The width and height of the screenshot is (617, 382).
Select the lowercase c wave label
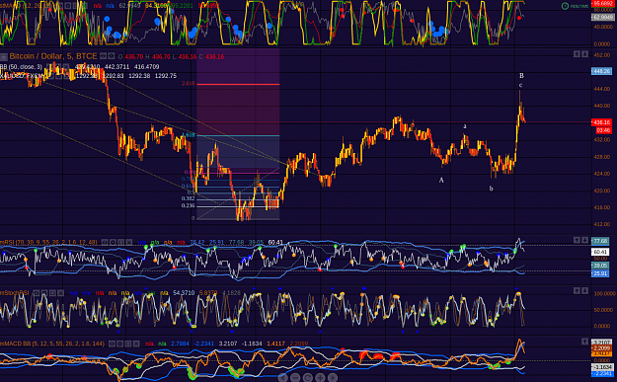(520, 85)
